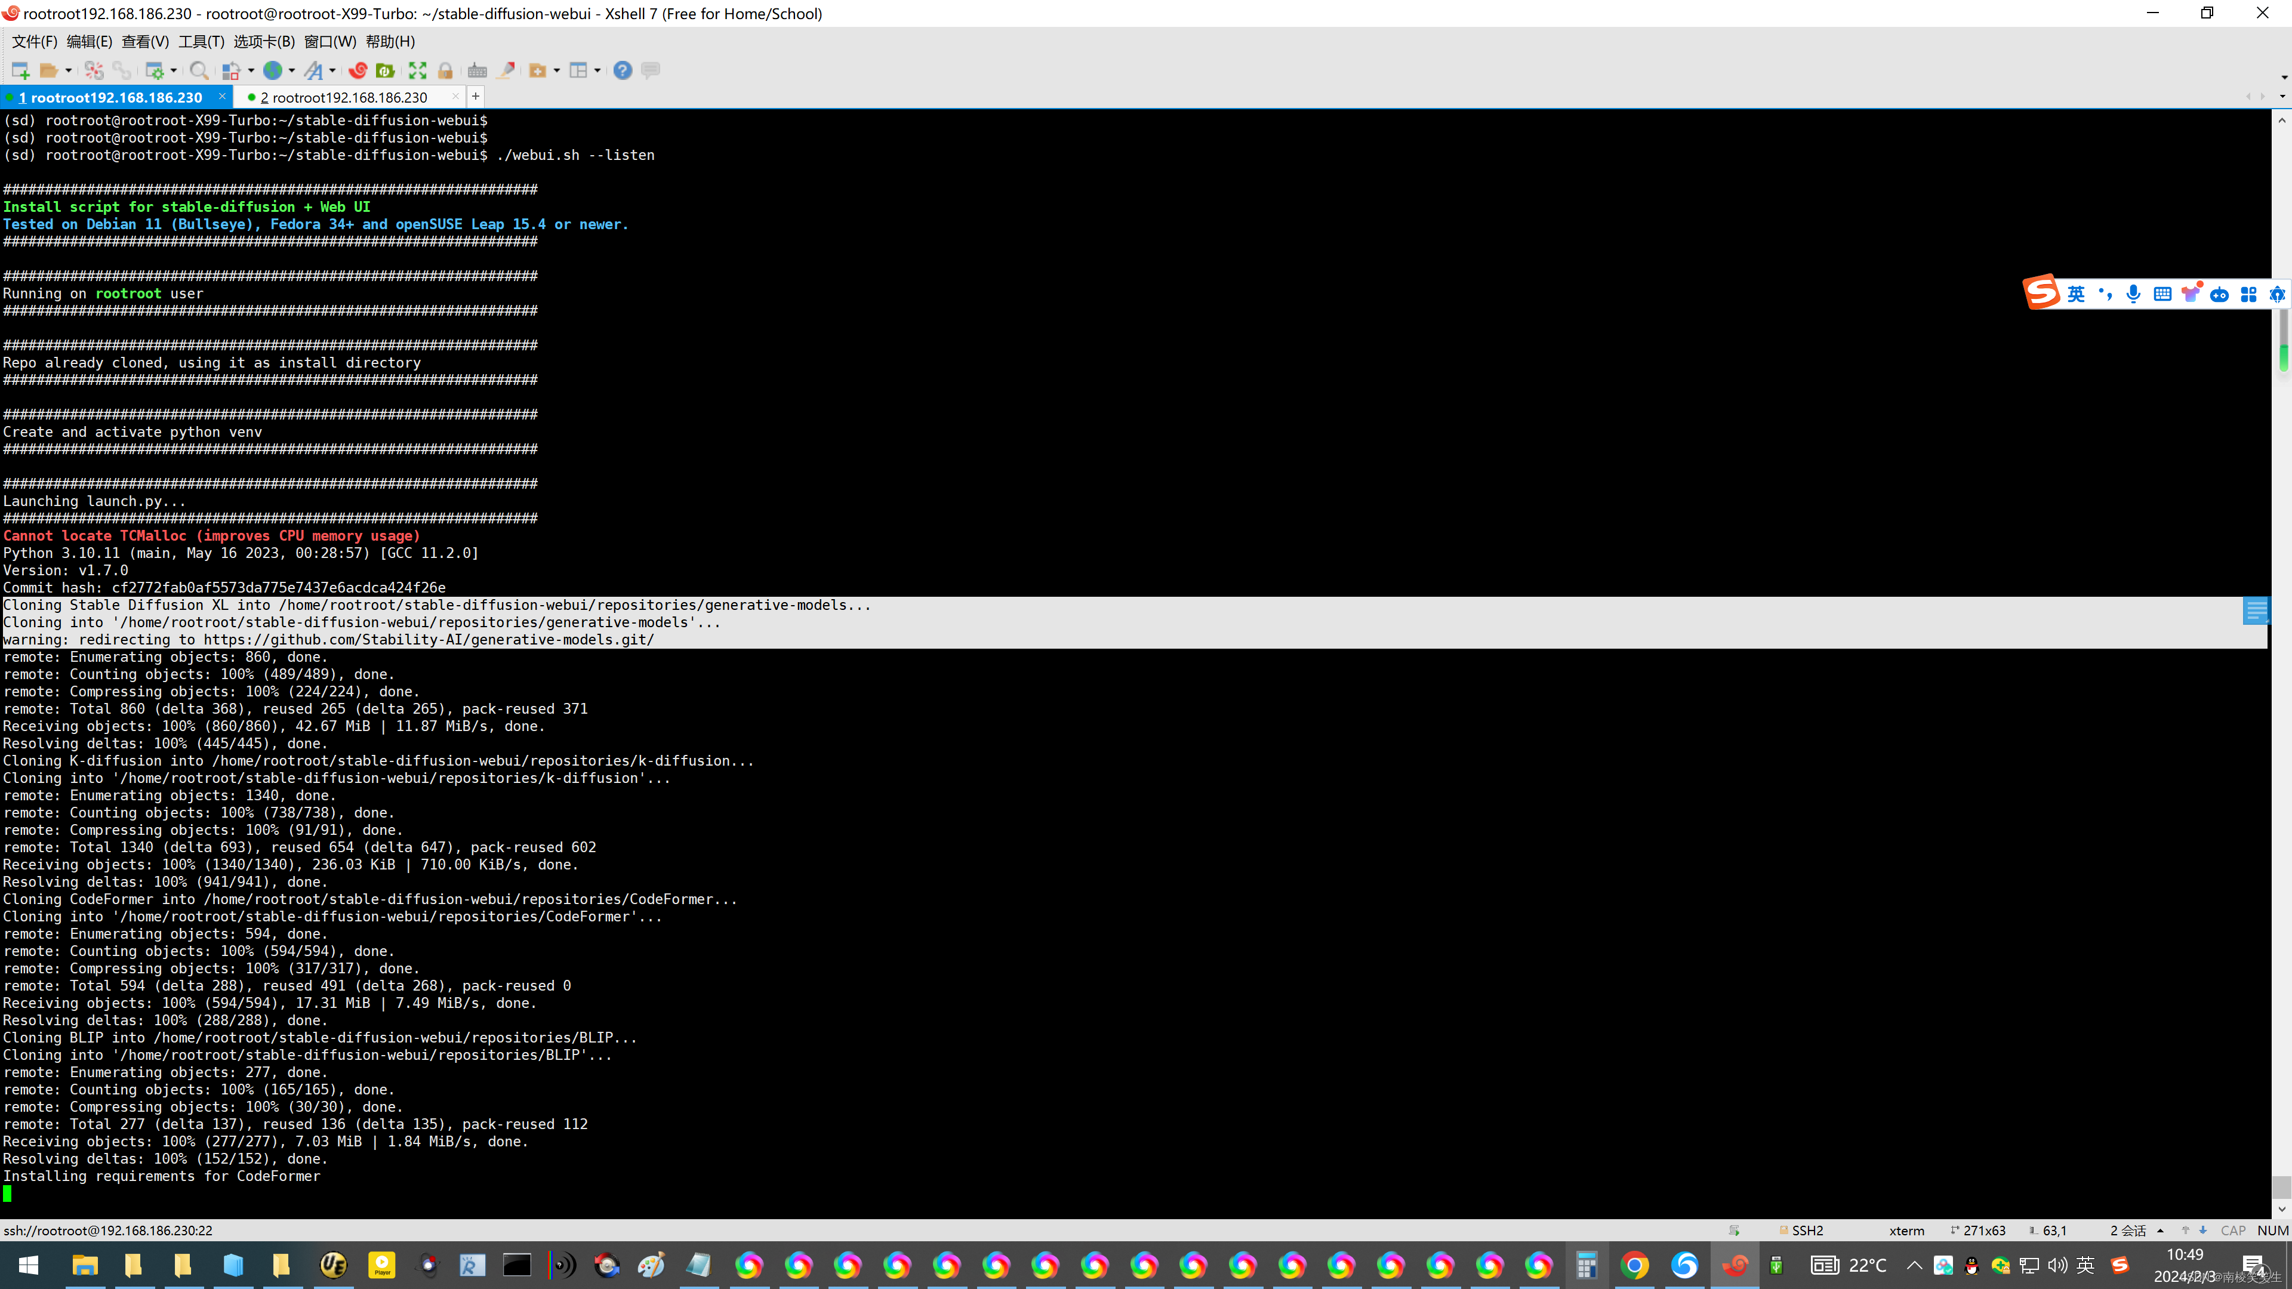Launch the green Xftp file transfer icon
The height and width of the screenshot is (1289, 2292).
coord(385,70)
